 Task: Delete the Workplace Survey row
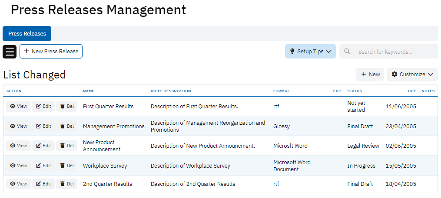pyautogui.click(x=67, y=166)
